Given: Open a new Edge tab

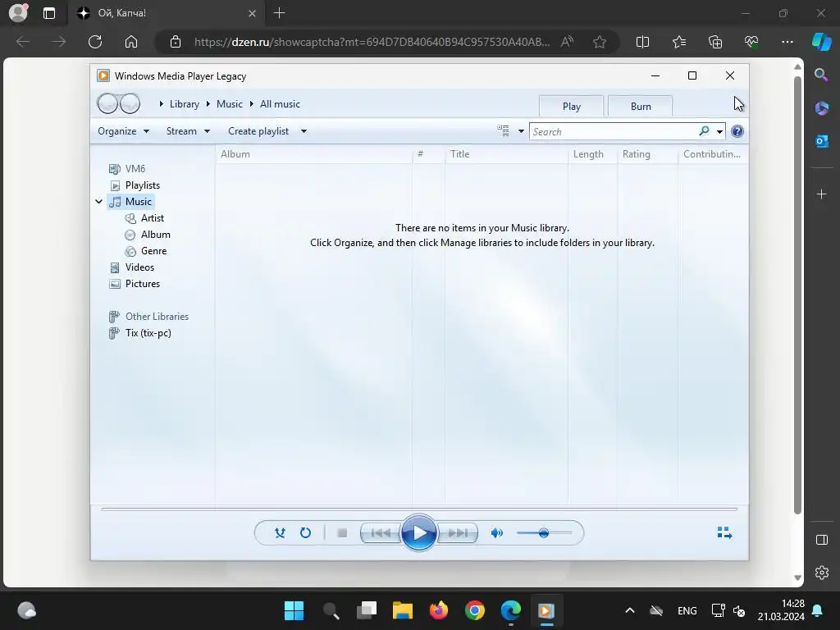Looking at the screenshot, I should 279,13.
